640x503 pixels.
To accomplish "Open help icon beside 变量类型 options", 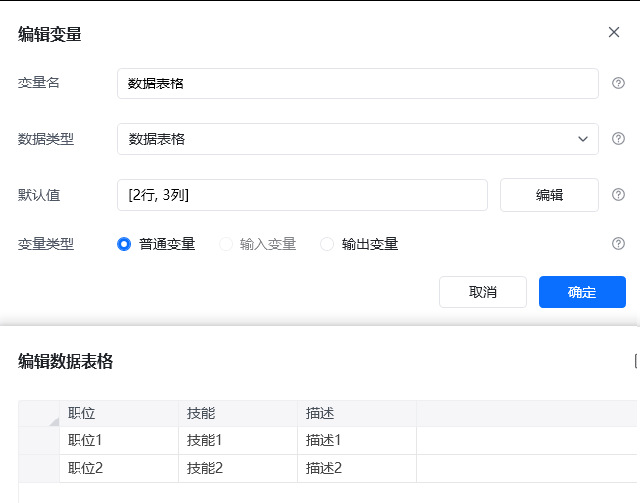I will (618, 244).
